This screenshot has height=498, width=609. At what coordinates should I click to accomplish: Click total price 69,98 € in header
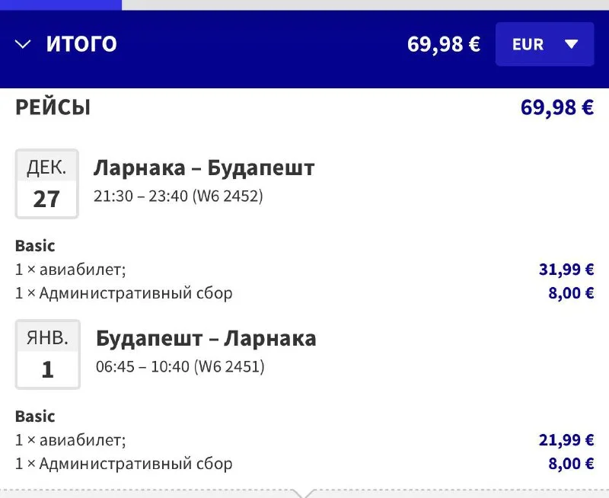pyautogui.click(x=443, y=44)
